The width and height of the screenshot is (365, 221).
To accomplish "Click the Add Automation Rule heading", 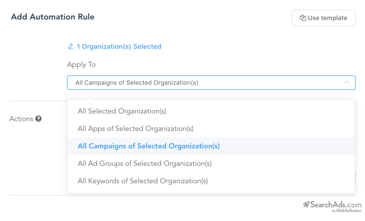I will coord(53,17).
